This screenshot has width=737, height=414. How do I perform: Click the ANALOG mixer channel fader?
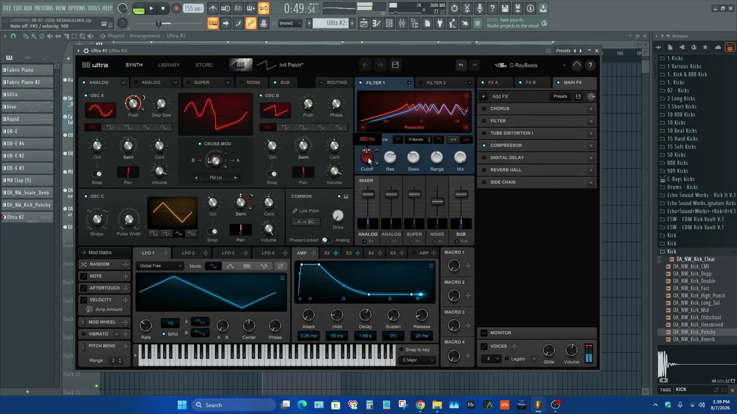pyautogui.click(x=368, y=194)
